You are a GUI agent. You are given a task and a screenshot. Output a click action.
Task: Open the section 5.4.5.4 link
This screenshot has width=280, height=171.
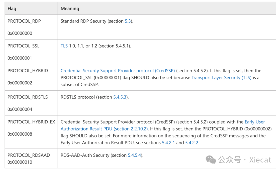click(135, 155)
